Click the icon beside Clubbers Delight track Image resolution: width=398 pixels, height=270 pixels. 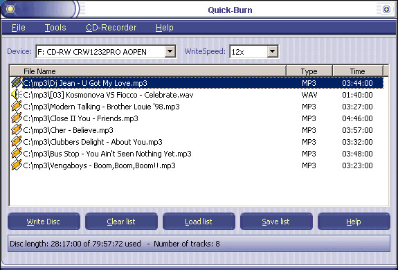click(x=17, y=142)
